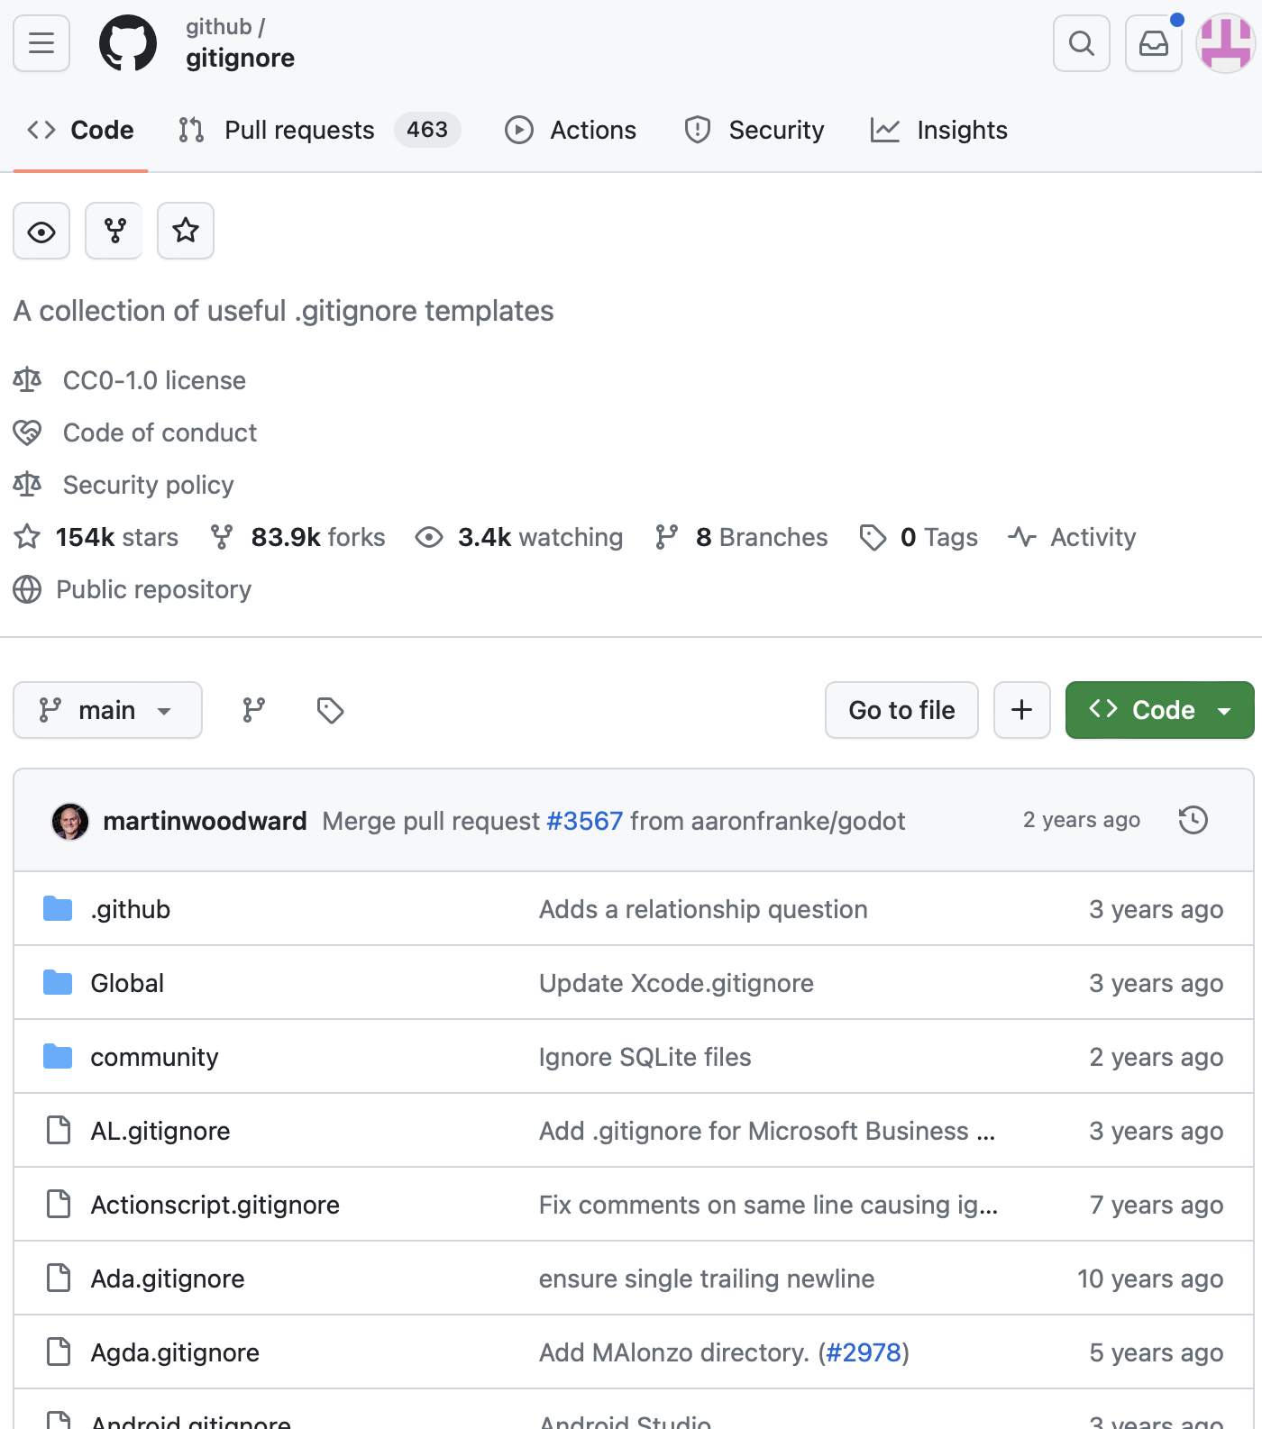Open the Global folder
Viewport: 1262px width, 1429px height.
[127, 983]
